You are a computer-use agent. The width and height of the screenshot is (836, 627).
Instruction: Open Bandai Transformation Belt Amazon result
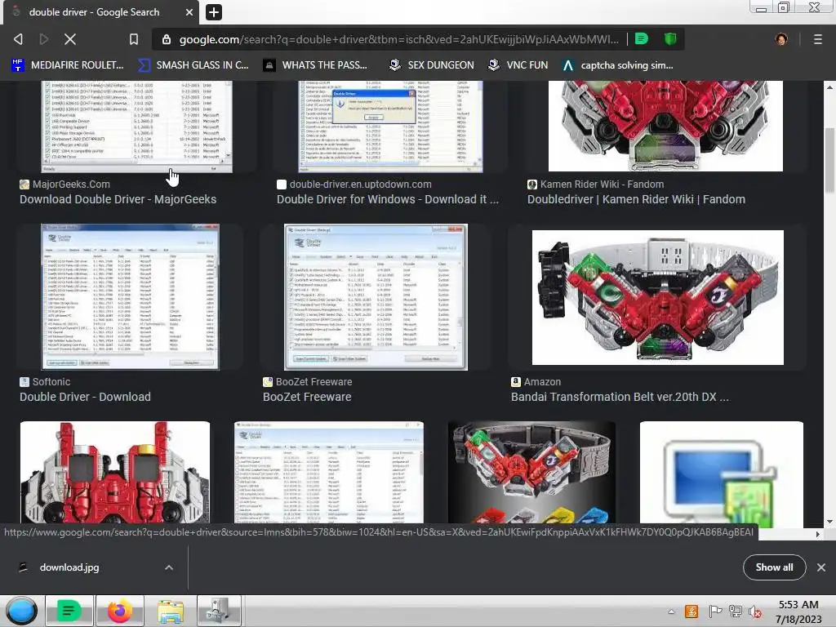[x=620, y=397]
